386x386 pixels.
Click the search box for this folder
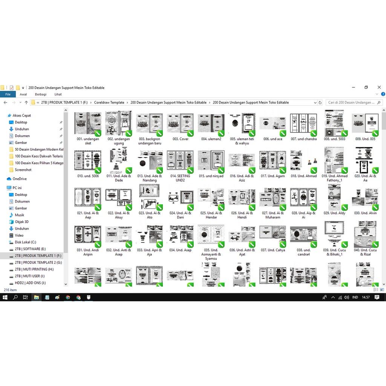(x=352, y=103)
